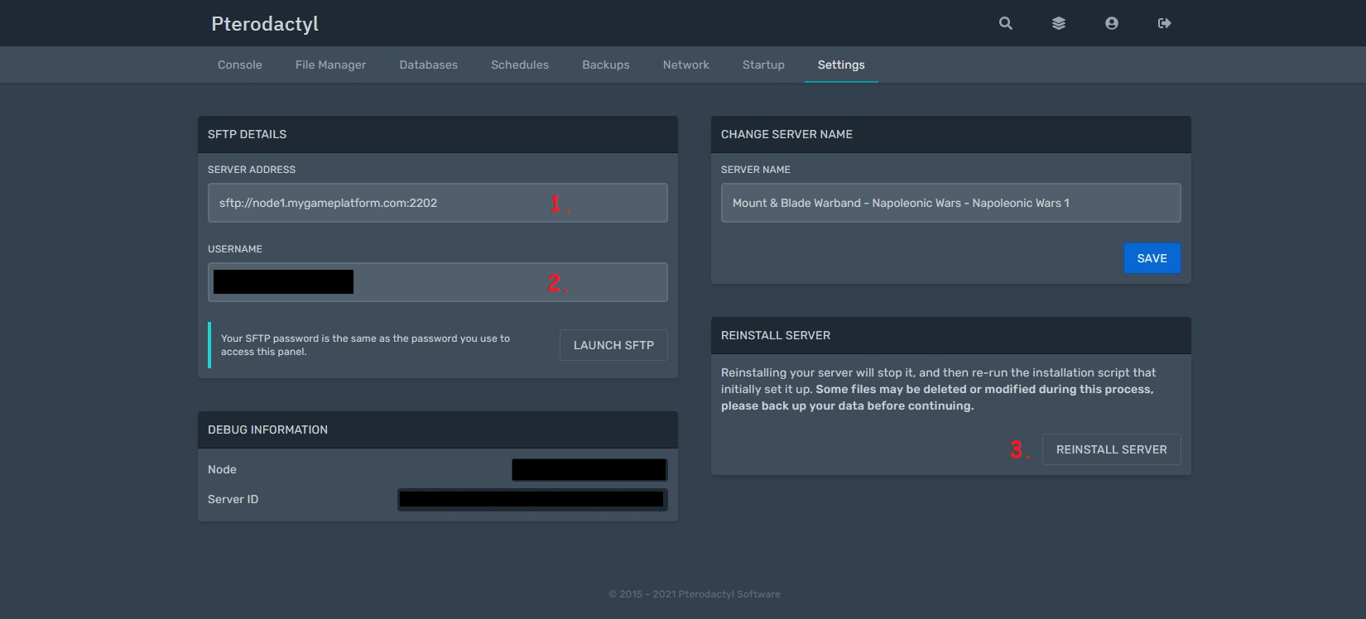Open the File Manager tab
Screen dimensions: 1366x619
coord(330,65)
